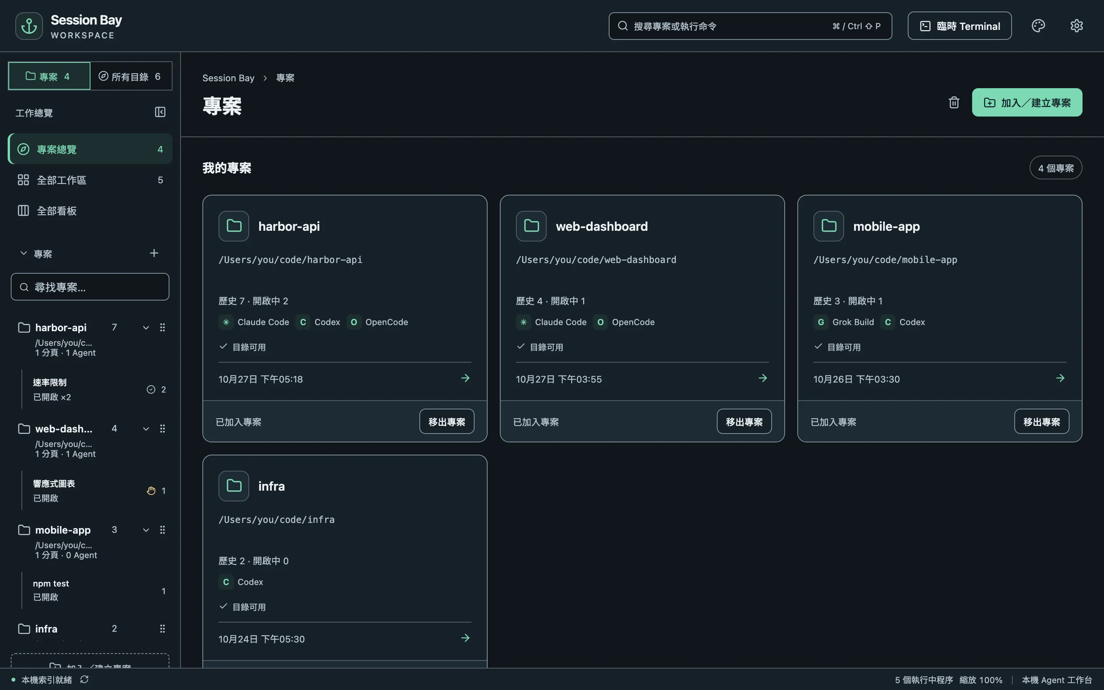Collapse harbor-api project chevron in sidebar

click(146, 328)
